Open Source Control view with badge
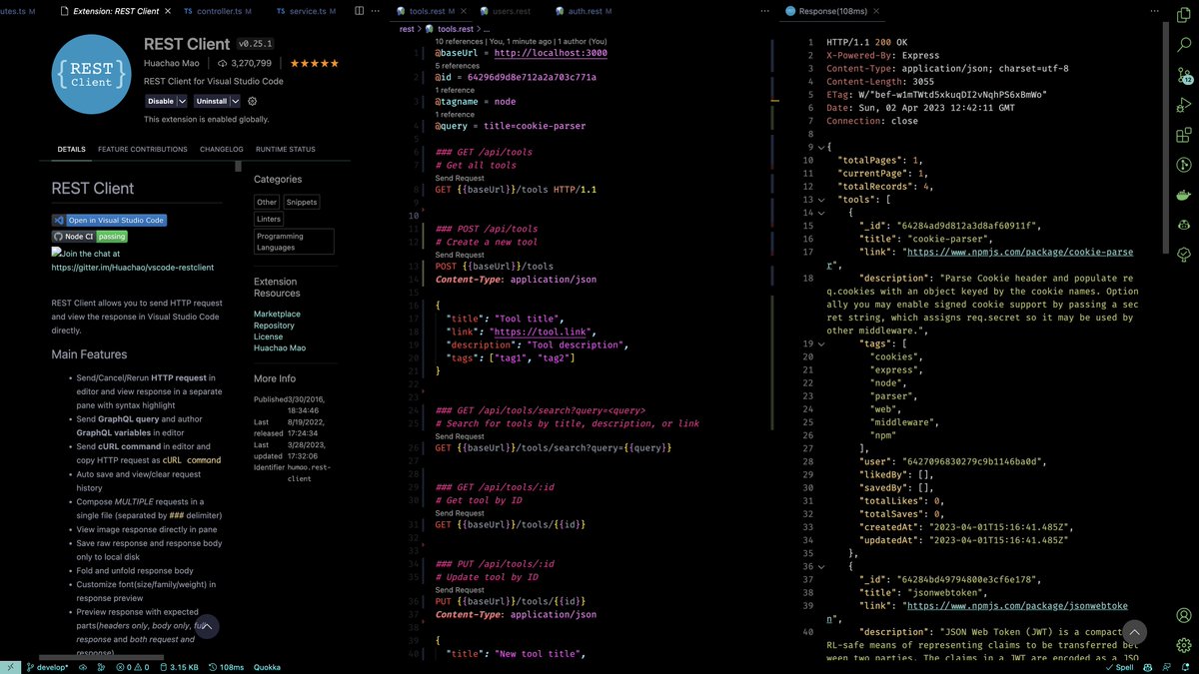The width and height of the screenshot is (1199, 674). [1184, 76]
